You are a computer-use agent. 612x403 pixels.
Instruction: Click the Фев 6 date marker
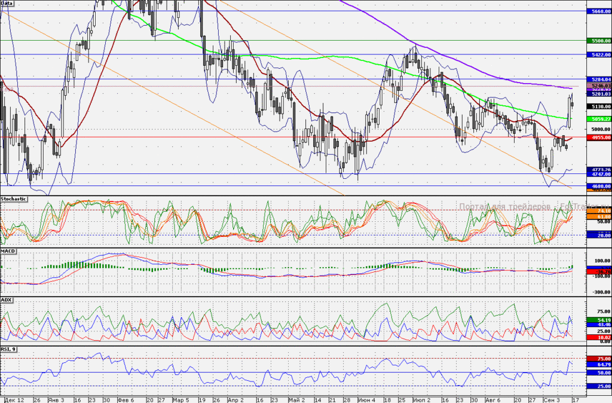point(126,400)
